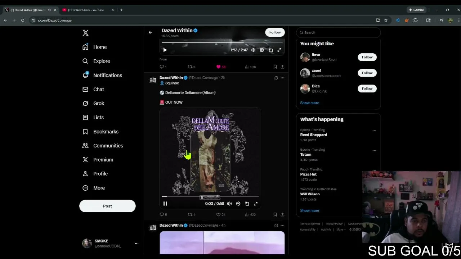Open Grok icon on the 4h post
The image size is (461, 259).
276,225
